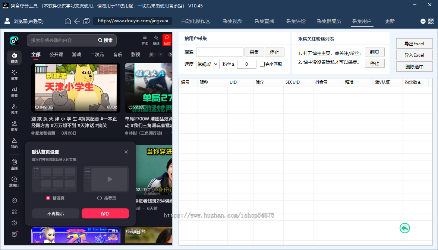Screen dimensions: 438x250
Task: Switch to 采集群成员 tab
Action: click(x=329, y=22)
